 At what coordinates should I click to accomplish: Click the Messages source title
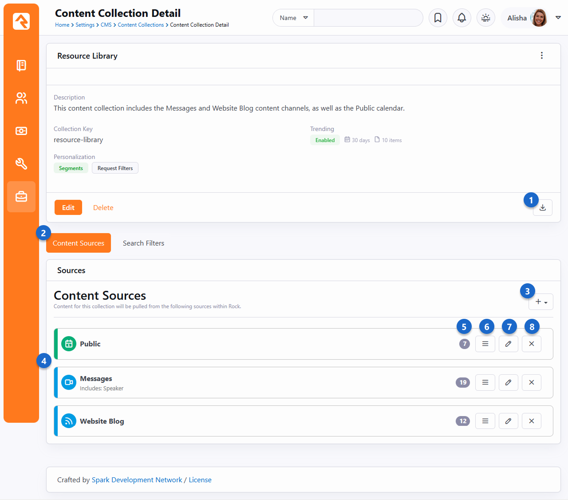click(x=96, y=378)
